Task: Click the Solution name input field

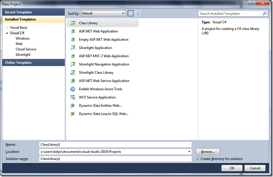Action: pos(115,159)
